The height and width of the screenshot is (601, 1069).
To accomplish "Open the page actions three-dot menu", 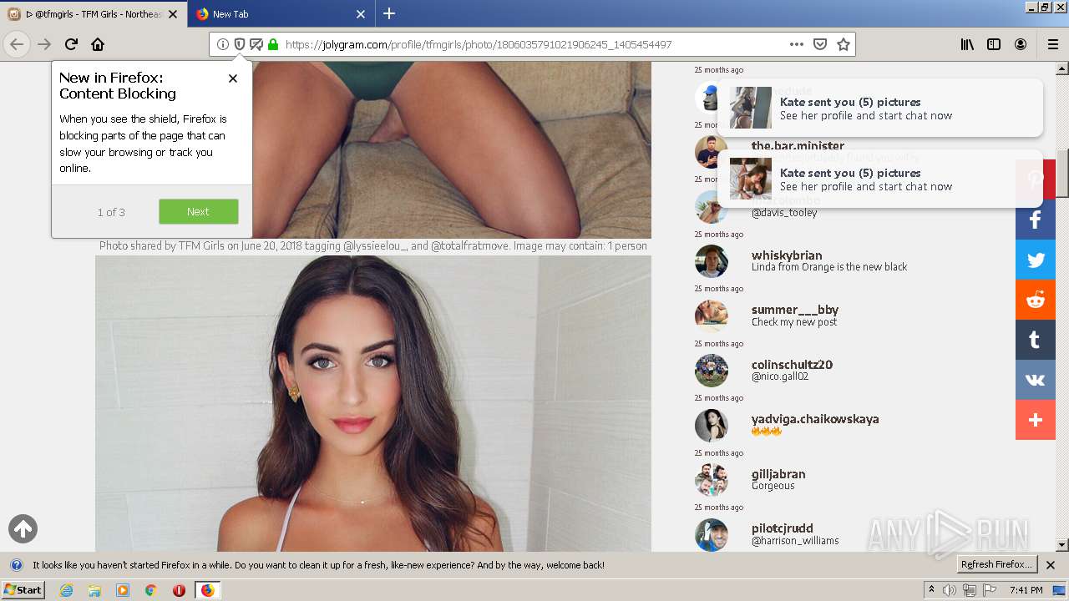I will coord(797,44).
